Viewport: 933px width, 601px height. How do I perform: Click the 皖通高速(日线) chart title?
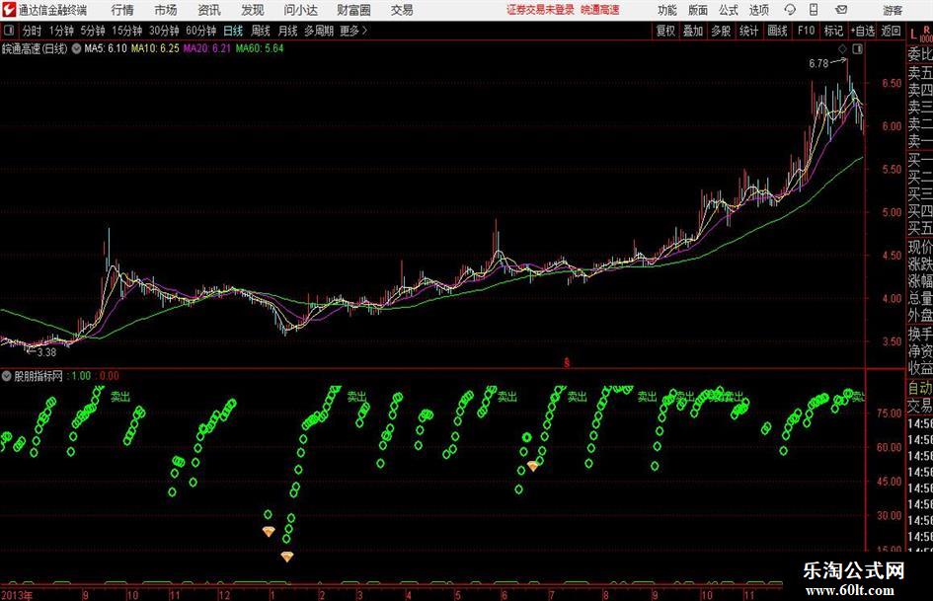35,48
